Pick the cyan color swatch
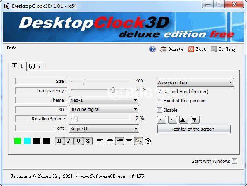 coord(27,141)
